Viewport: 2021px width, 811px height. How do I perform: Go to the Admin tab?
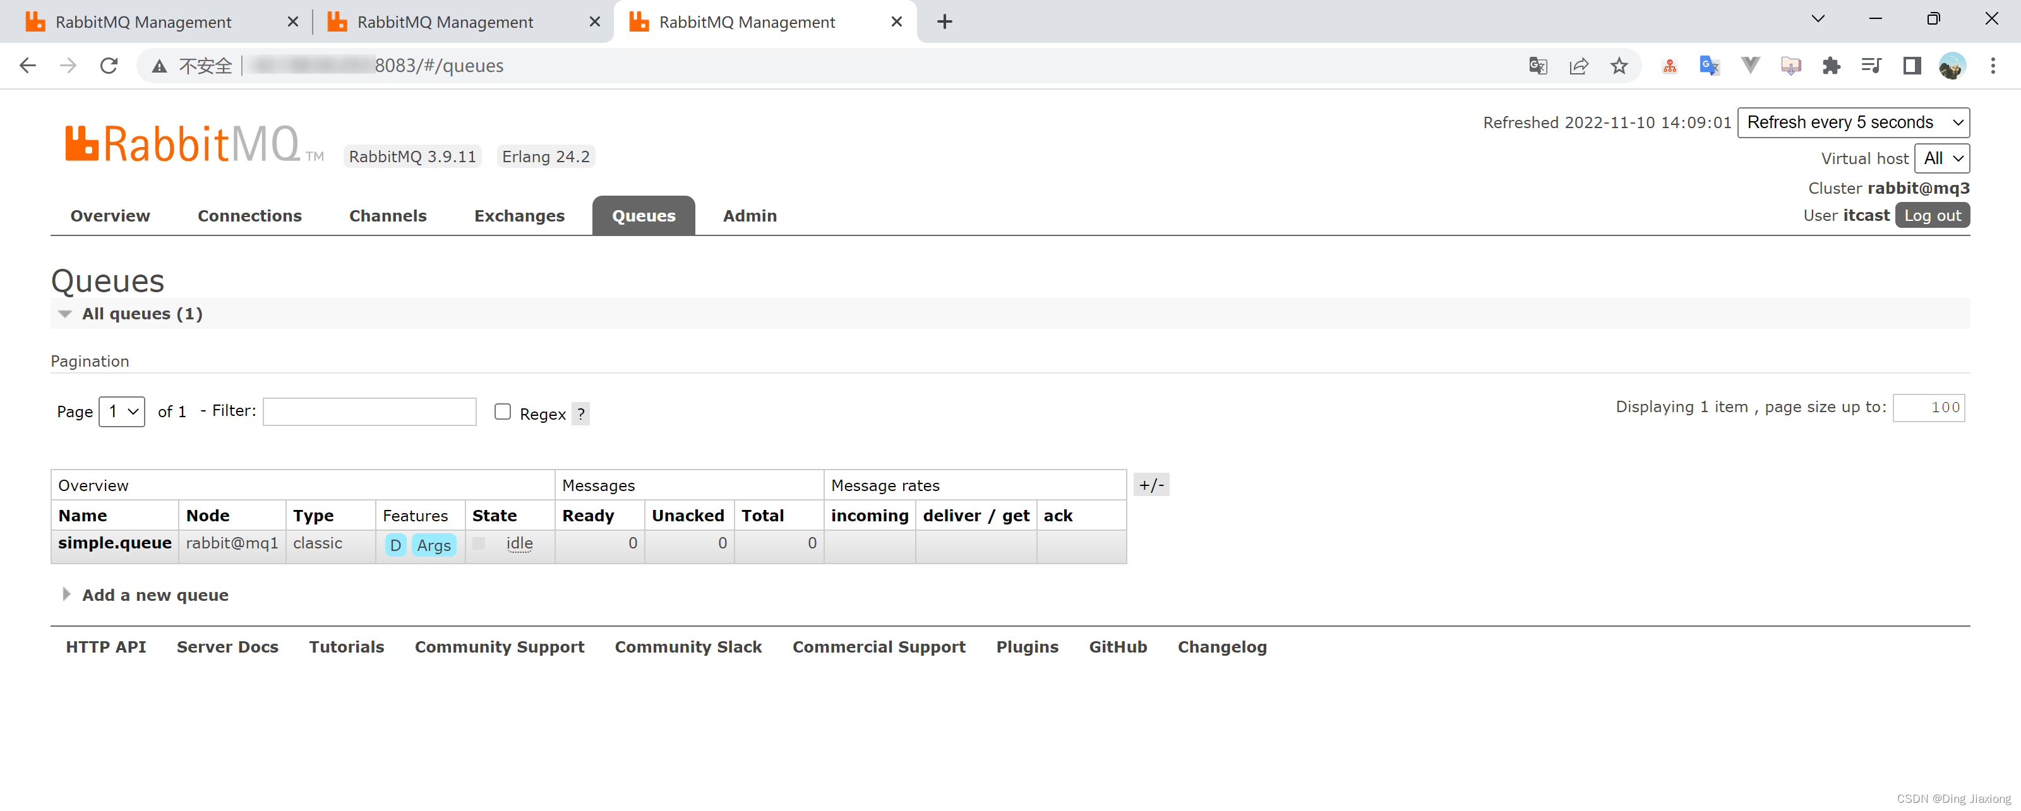[x=750, y=216]
